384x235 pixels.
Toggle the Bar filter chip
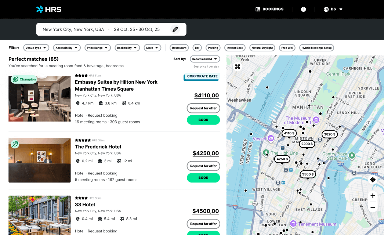pyautogui.click(x=197, y=48)
